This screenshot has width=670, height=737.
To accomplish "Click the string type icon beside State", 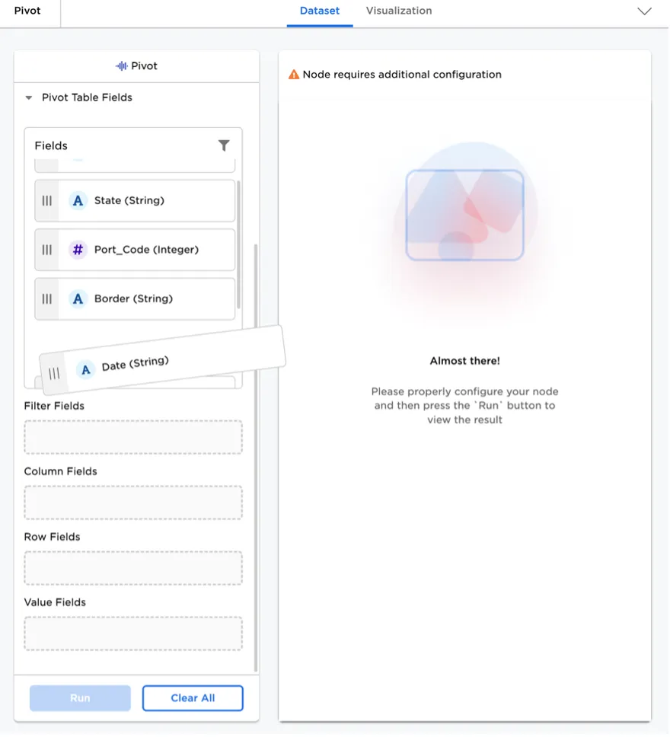I will (78, 201).
